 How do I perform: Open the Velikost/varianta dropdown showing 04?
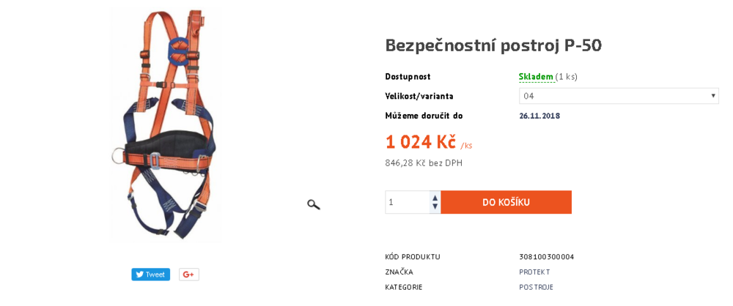point(619,96)
